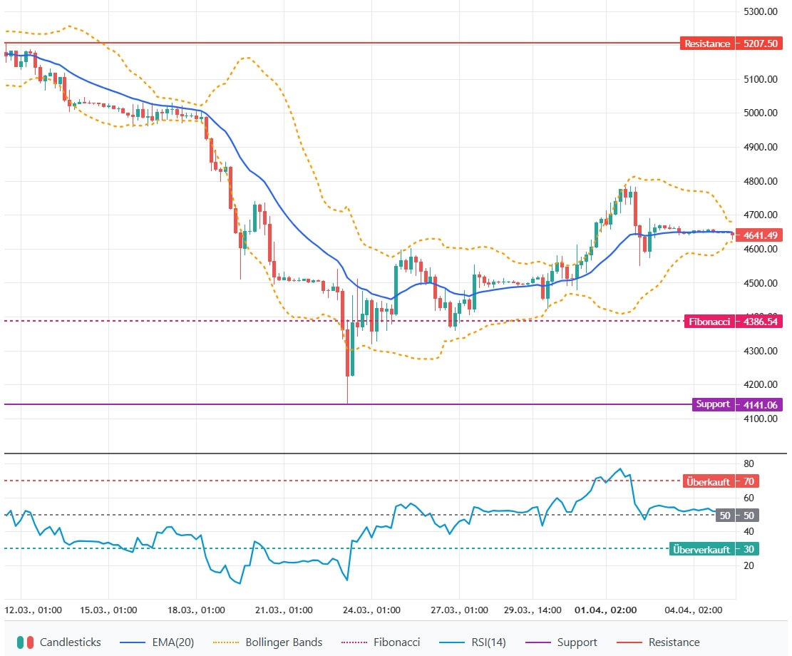Click the Überverkauft 30 RSI label
This screenshot has width=792, height=656.
715,549
